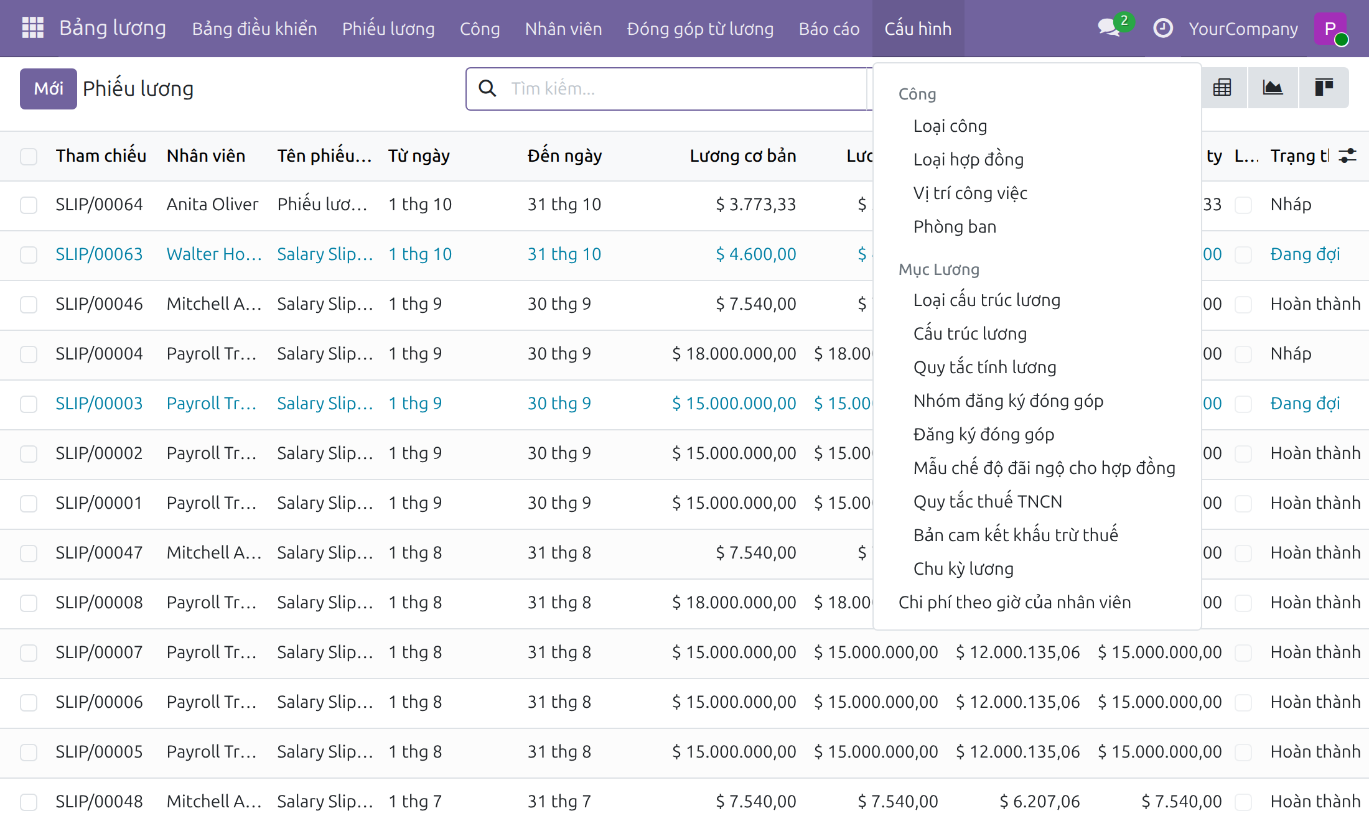Select checkbox for SLIP/00046
This screenshot has height=821, width=1369.
29,305
